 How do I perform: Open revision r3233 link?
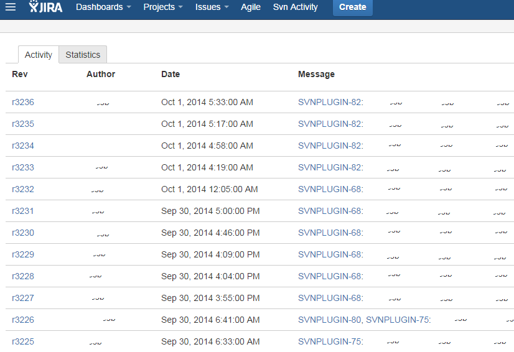click(23, 167)
